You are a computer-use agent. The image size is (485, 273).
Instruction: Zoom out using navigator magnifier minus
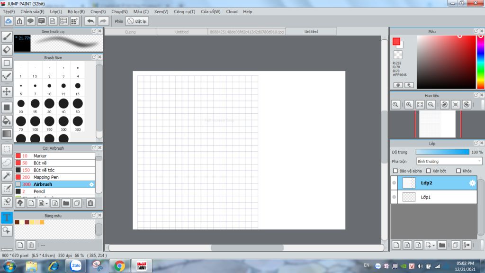point(431,105)
